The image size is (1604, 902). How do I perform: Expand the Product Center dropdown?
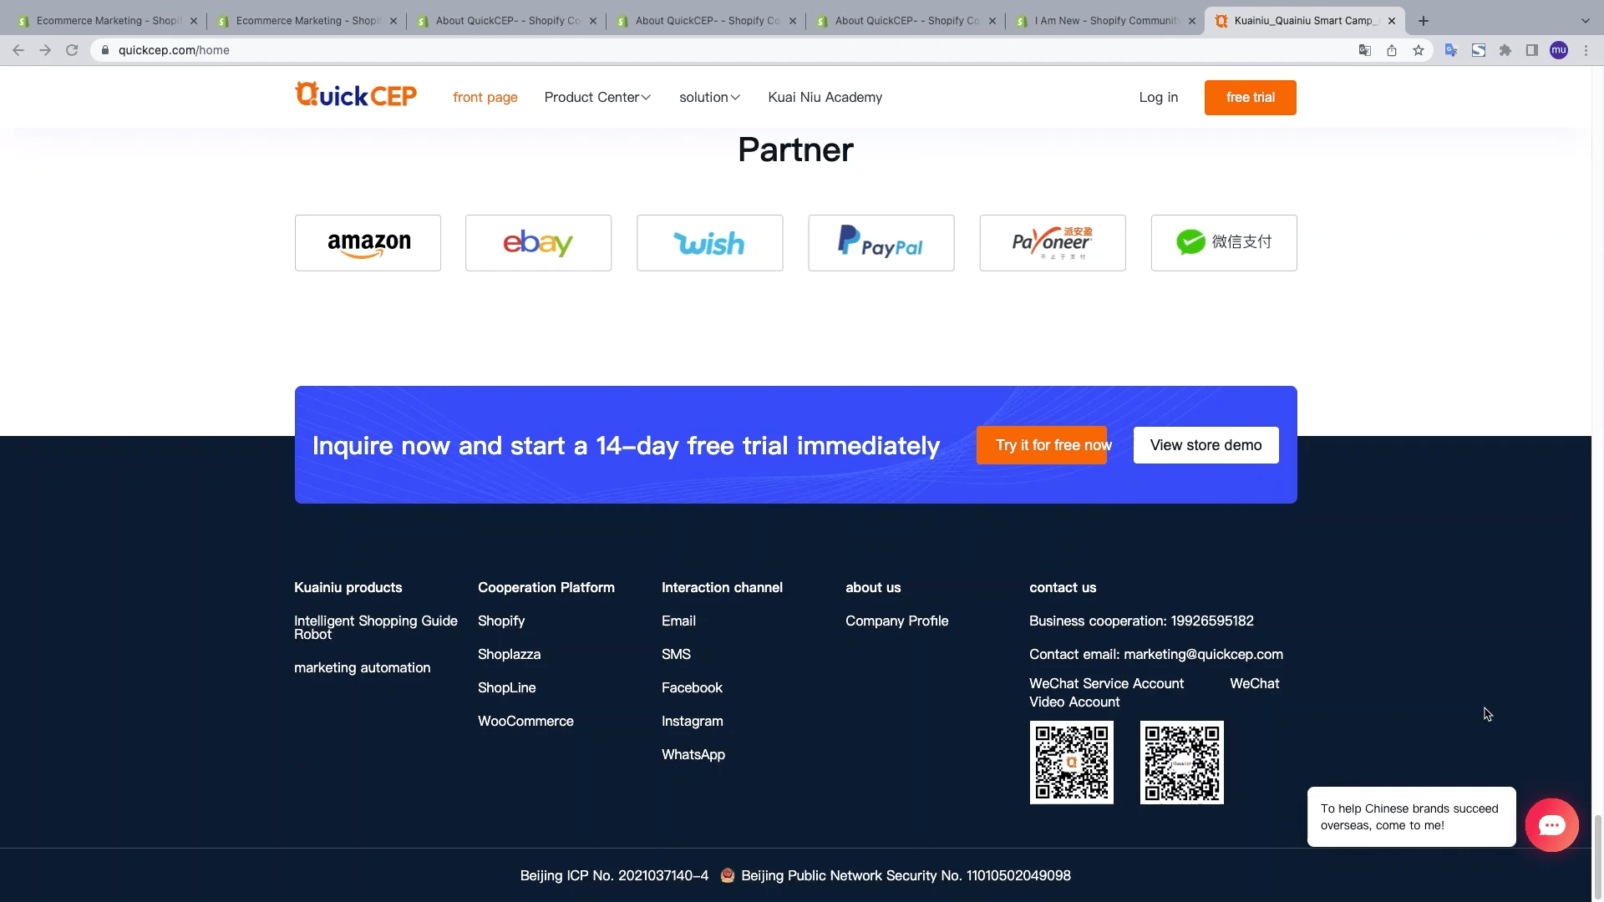tap(597, 98)
